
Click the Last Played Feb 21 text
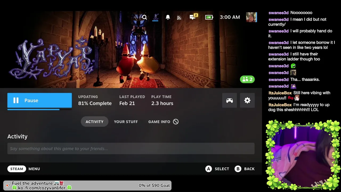pos(132,100)
